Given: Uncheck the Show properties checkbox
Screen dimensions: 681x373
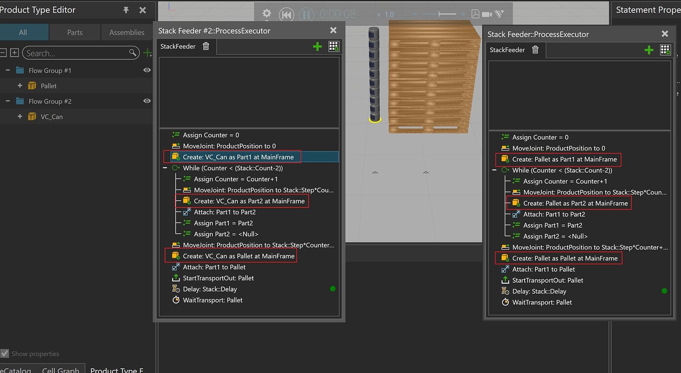Looking at the screenshot, I should pos(4,354).
